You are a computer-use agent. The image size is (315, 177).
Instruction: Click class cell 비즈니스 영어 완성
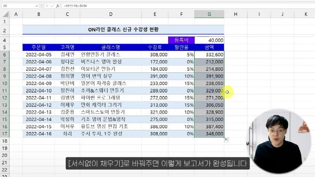tap(111, 62)
